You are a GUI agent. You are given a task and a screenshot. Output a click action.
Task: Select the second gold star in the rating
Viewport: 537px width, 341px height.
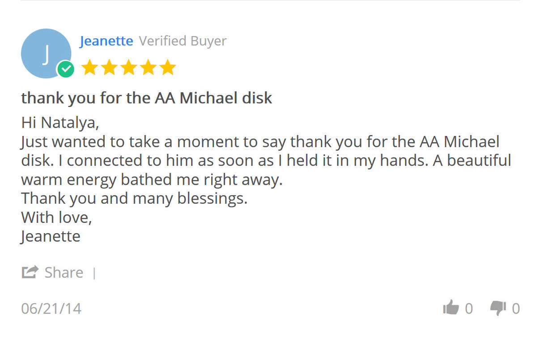coord(109,68)
